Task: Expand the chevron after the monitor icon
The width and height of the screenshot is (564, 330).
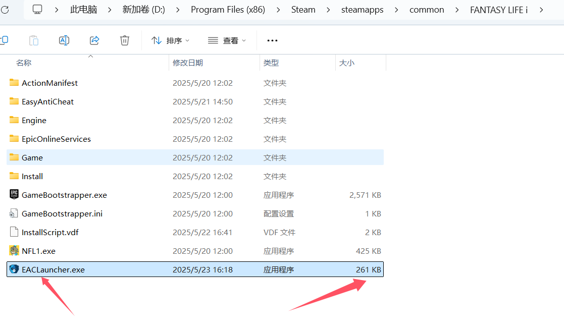Action: pyautogui.click(x=57, y=10)
